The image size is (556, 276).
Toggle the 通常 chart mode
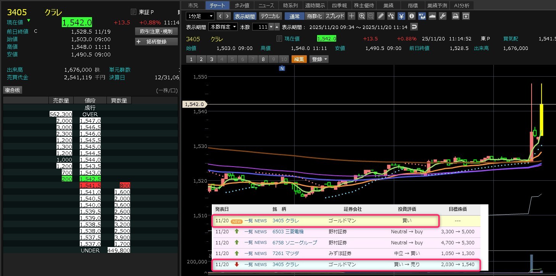tap(294, 16)
